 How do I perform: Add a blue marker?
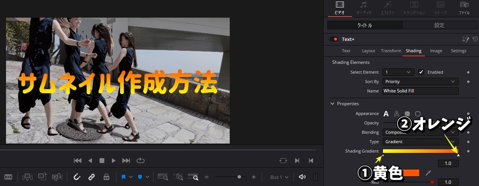point(140,177)
